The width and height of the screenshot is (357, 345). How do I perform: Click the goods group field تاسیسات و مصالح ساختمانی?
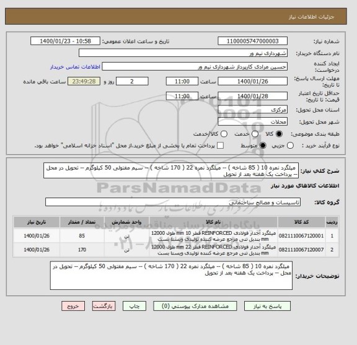click(173, 202)
